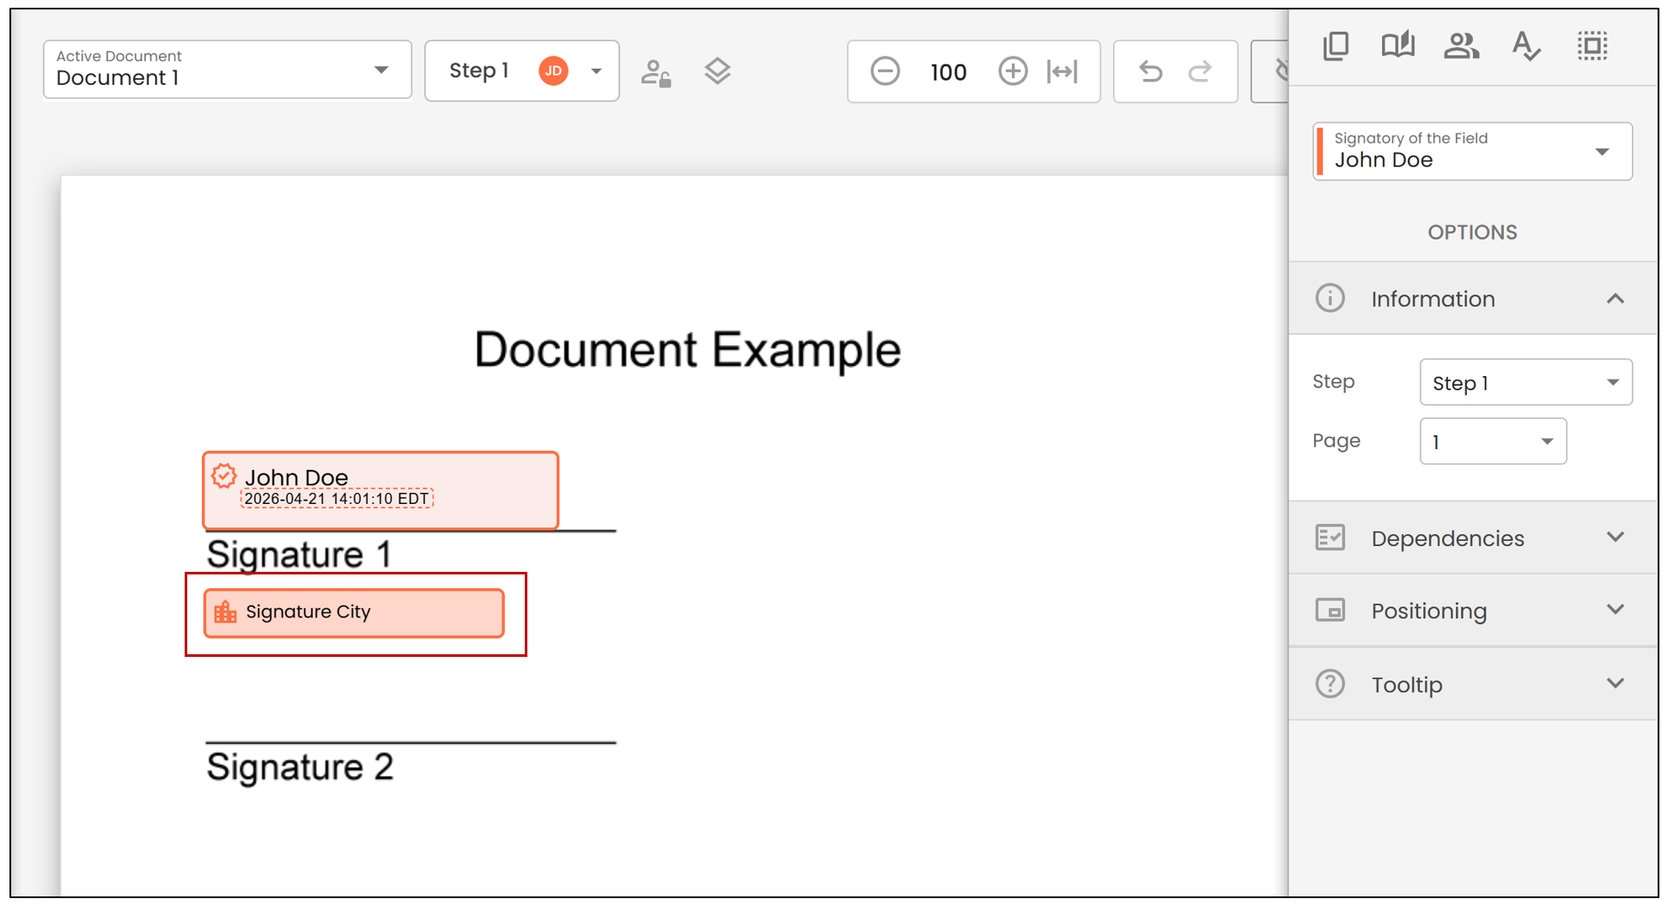The height and width of the screenshot is (905, 1668).
Task: Open Signatory of the Field dropdown
Action: point(1472,151)
